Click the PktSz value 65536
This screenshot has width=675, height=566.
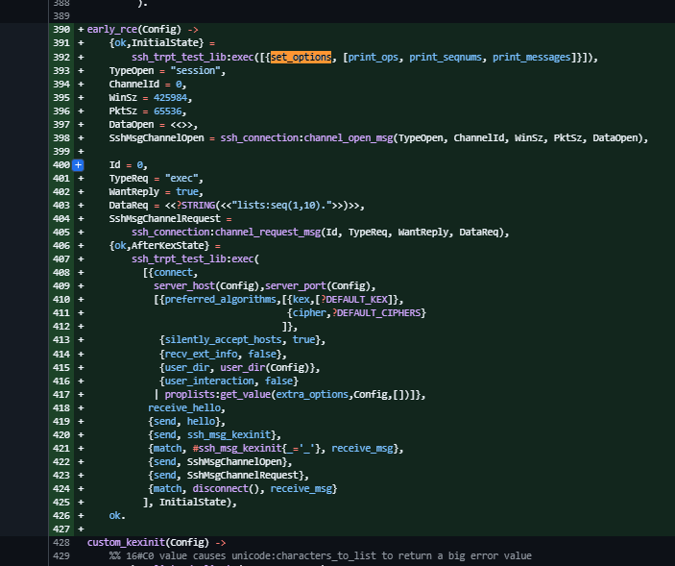[x=168, y=111]
